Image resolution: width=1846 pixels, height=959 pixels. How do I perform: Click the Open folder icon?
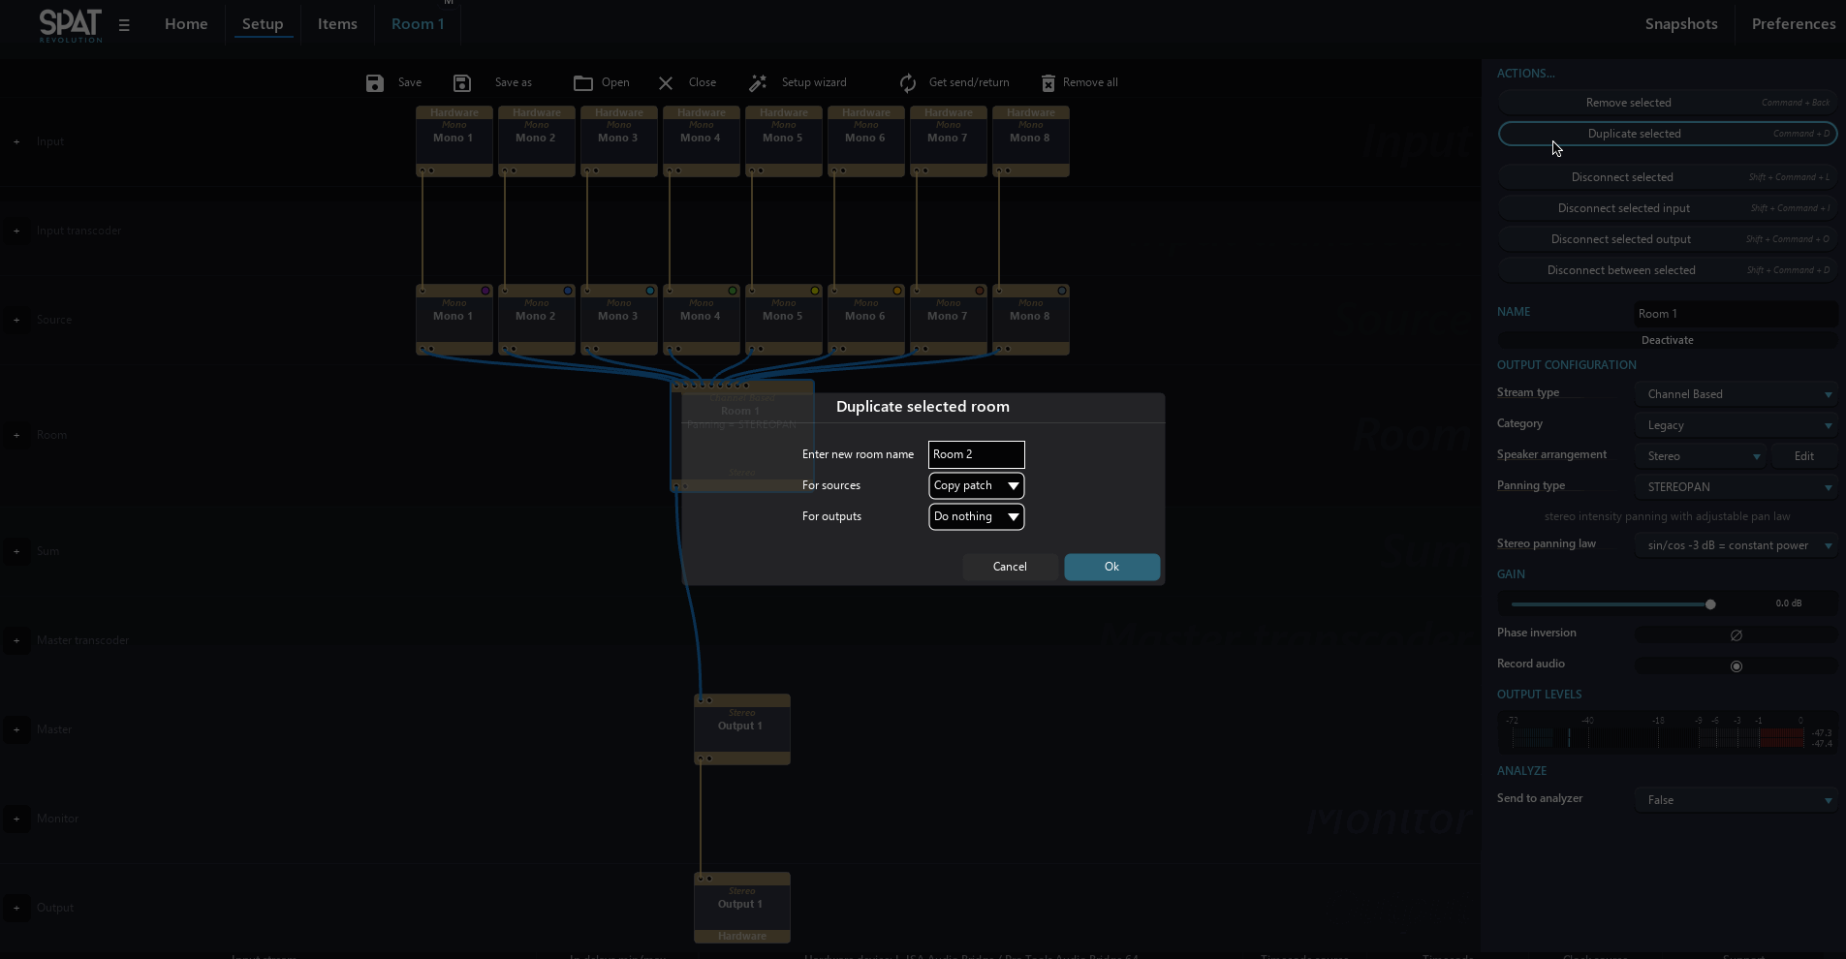point(582,83)
